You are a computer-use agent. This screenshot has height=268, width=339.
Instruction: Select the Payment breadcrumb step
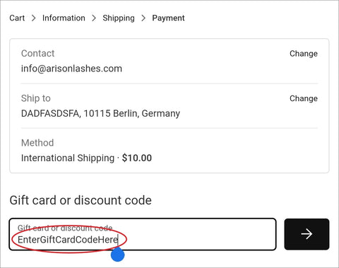pyautogui.click(x=168, y=18)
